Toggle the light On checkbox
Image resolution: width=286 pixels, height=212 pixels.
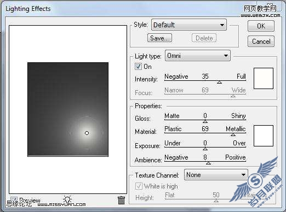138,66
